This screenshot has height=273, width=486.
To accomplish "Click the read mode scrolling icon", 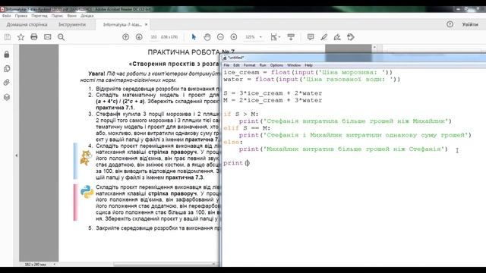I will click(x=291, y=37).
